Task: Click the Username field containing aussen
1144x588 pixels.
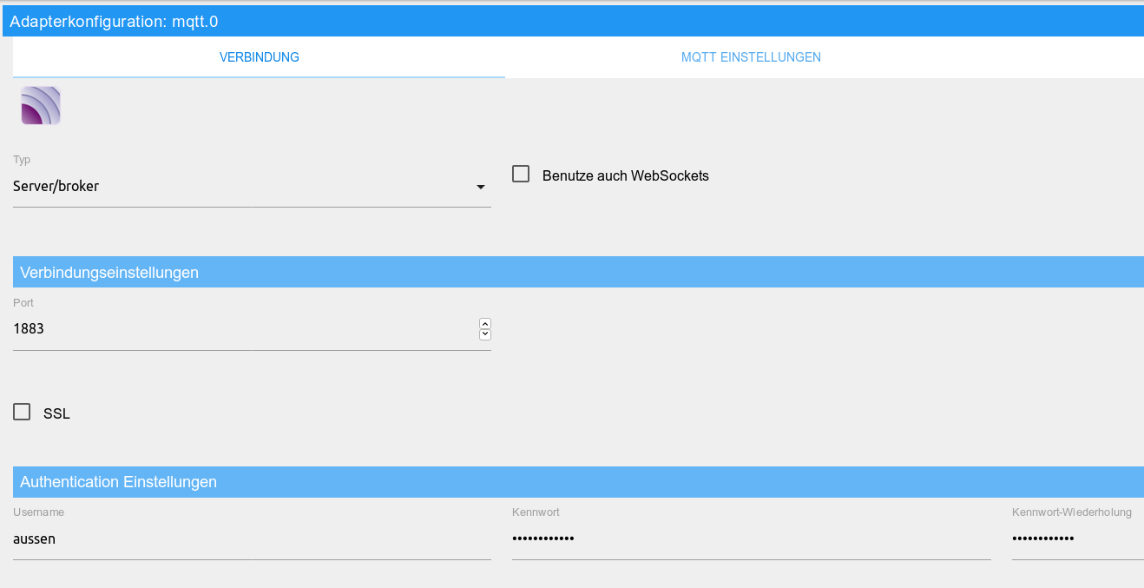Action: 252,539
